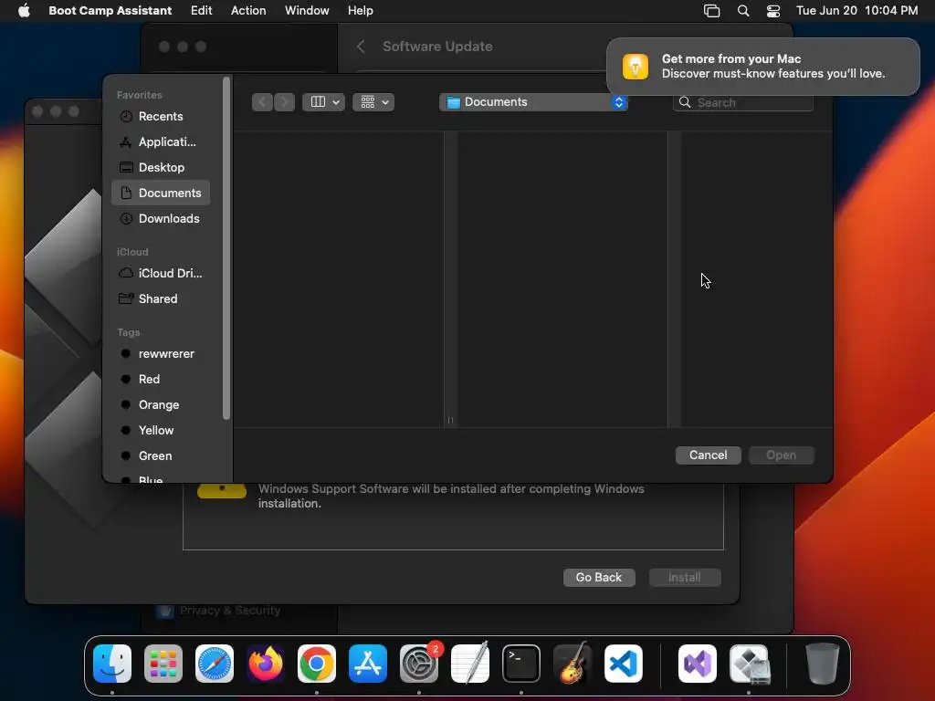Open Control Center in menu bar
The image size is (935, 701).
(772, 10)
